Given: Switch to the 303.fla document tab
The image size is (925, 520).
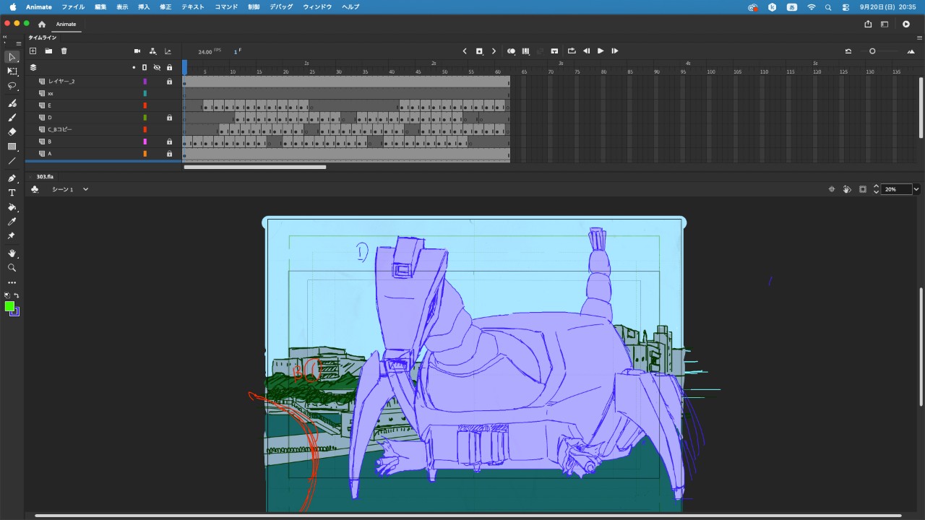Looking at the screenshot, I should click(x=45, y=176).
